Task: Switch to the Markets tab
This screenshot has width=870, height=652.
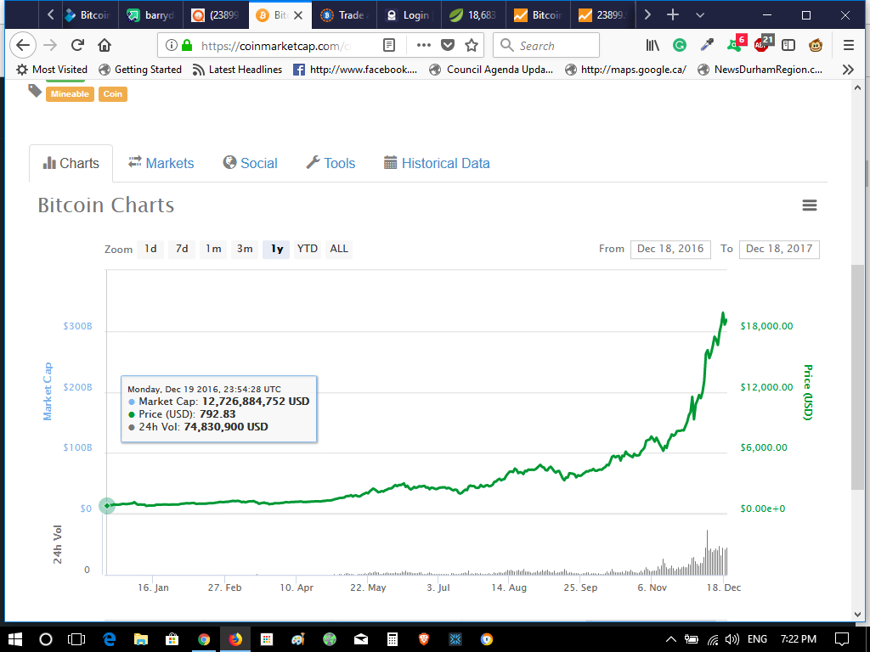Action: pyautogui.click(x=161, y=163)
